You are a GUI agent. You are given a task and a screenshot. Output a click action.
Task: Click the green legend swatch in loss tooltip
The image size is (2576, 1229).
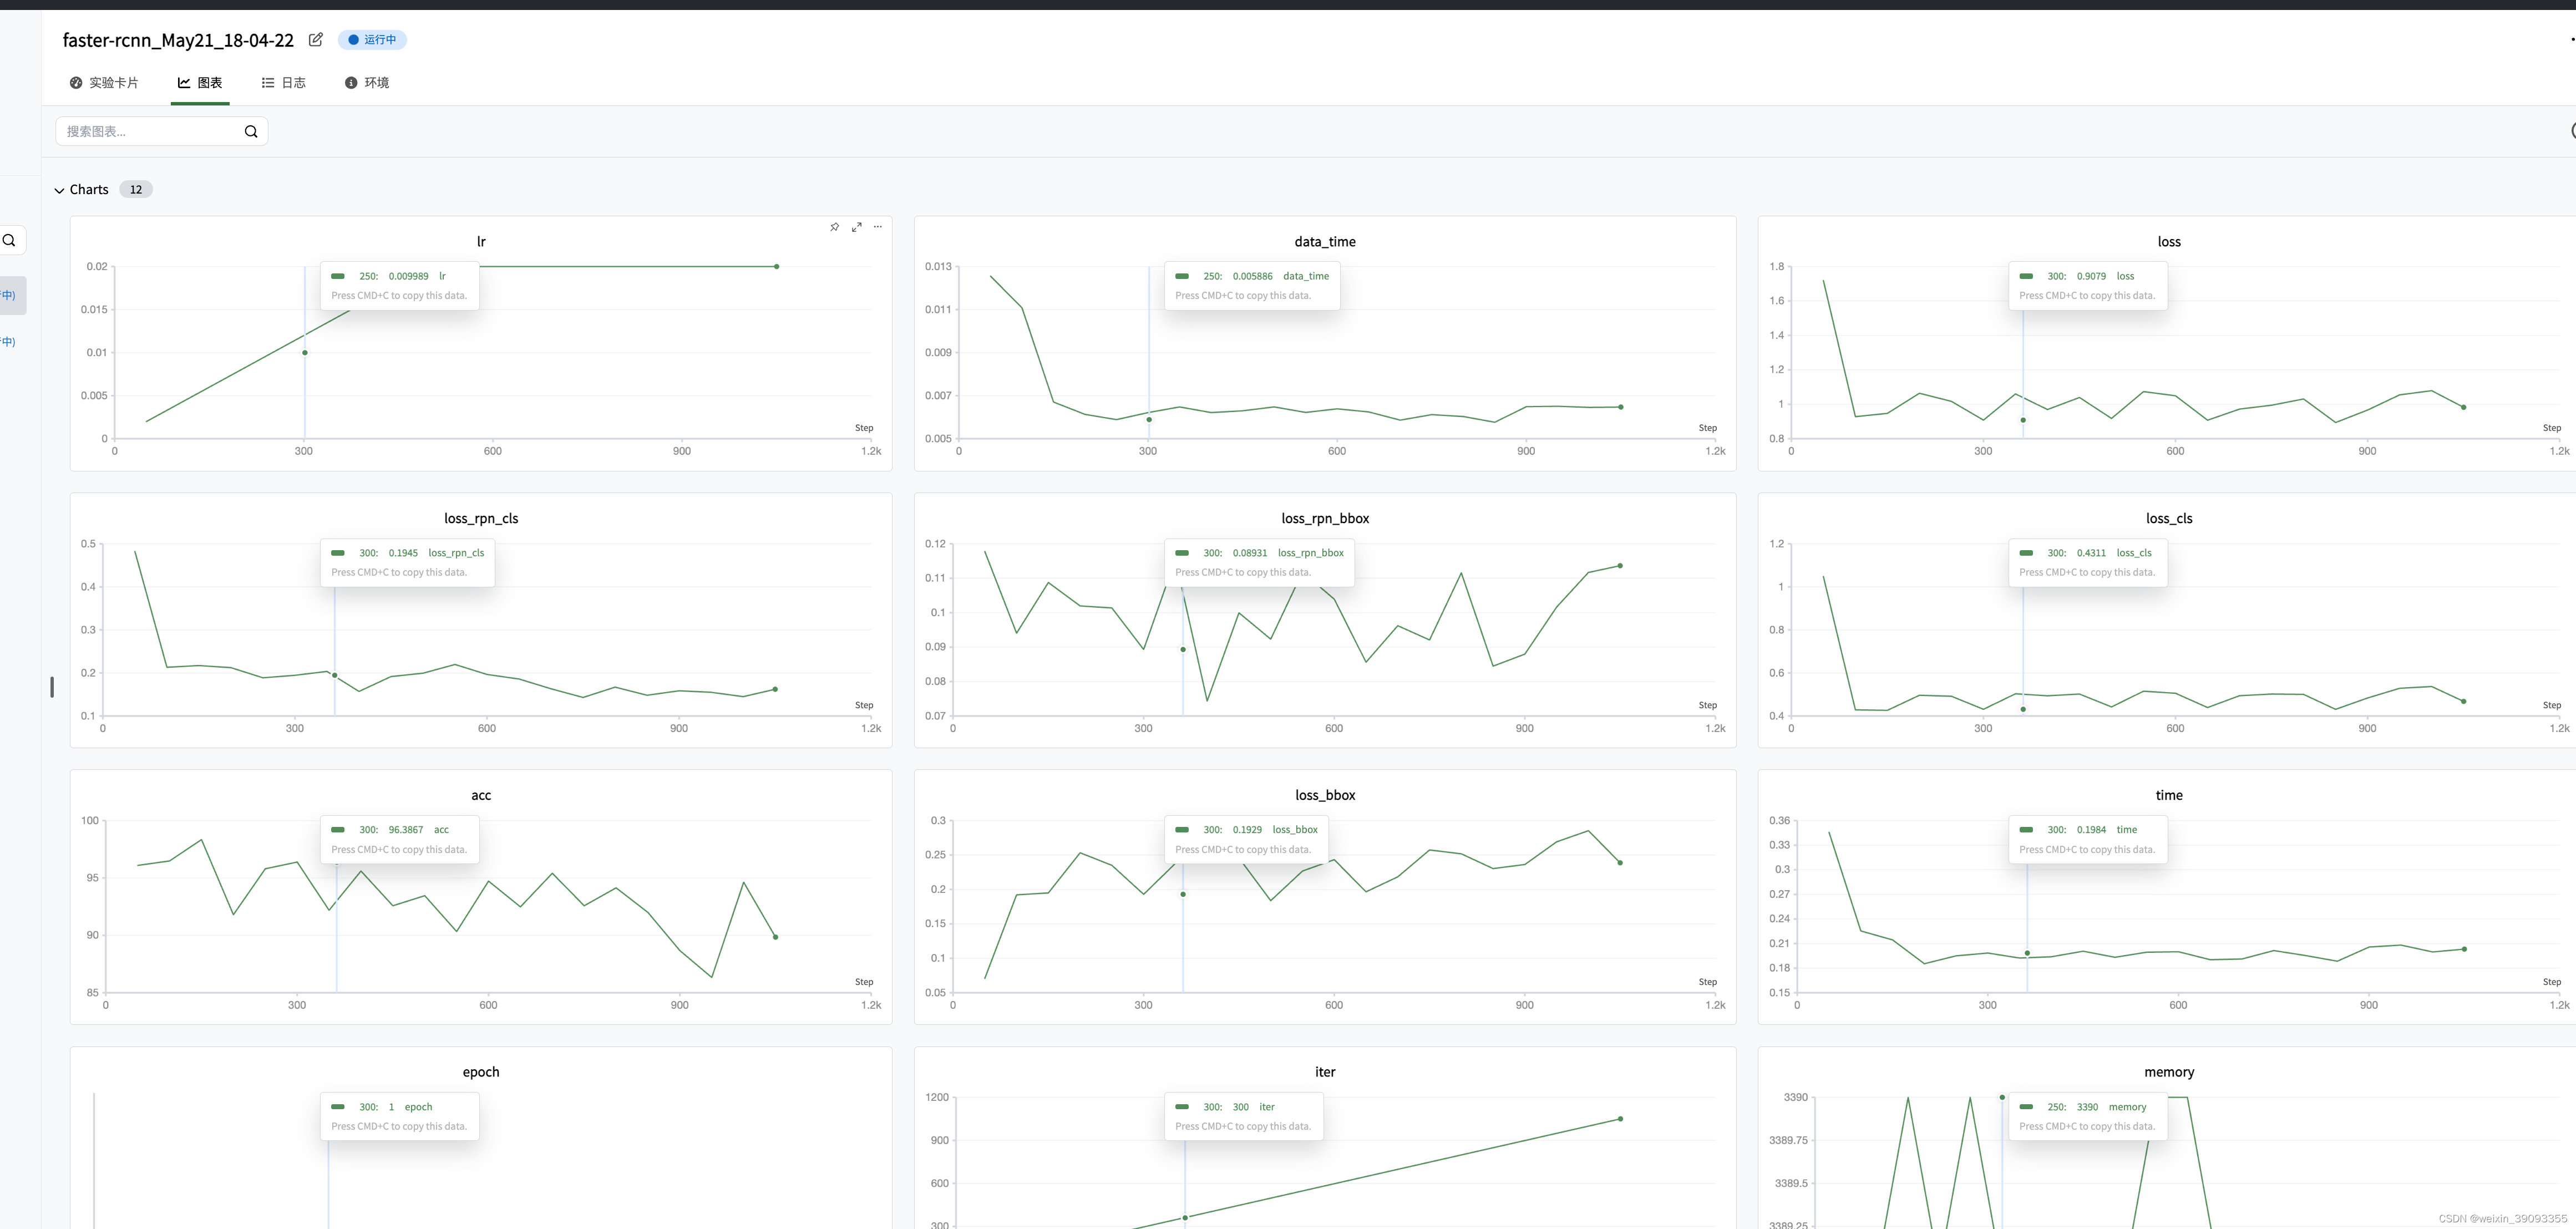click(2026, 276)
